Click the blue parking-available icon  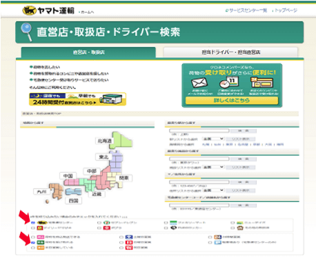click(x=218, y=242)
